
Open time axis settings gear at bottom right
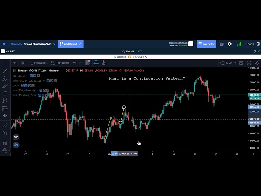(254, 154)
